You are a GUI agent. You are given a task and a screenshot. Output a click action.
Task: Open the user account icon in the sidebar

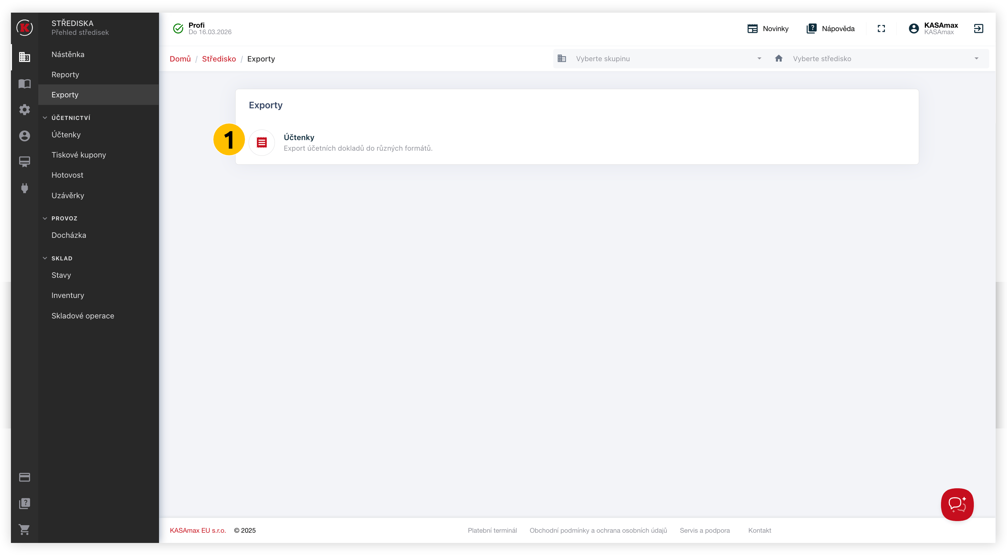(24, 136)
